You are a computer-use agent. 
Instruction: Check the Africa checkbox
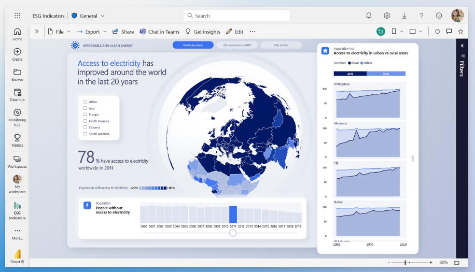coord(86,102)
